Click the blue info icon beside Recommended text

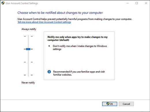pyautogui.click(x=49, y=72)
